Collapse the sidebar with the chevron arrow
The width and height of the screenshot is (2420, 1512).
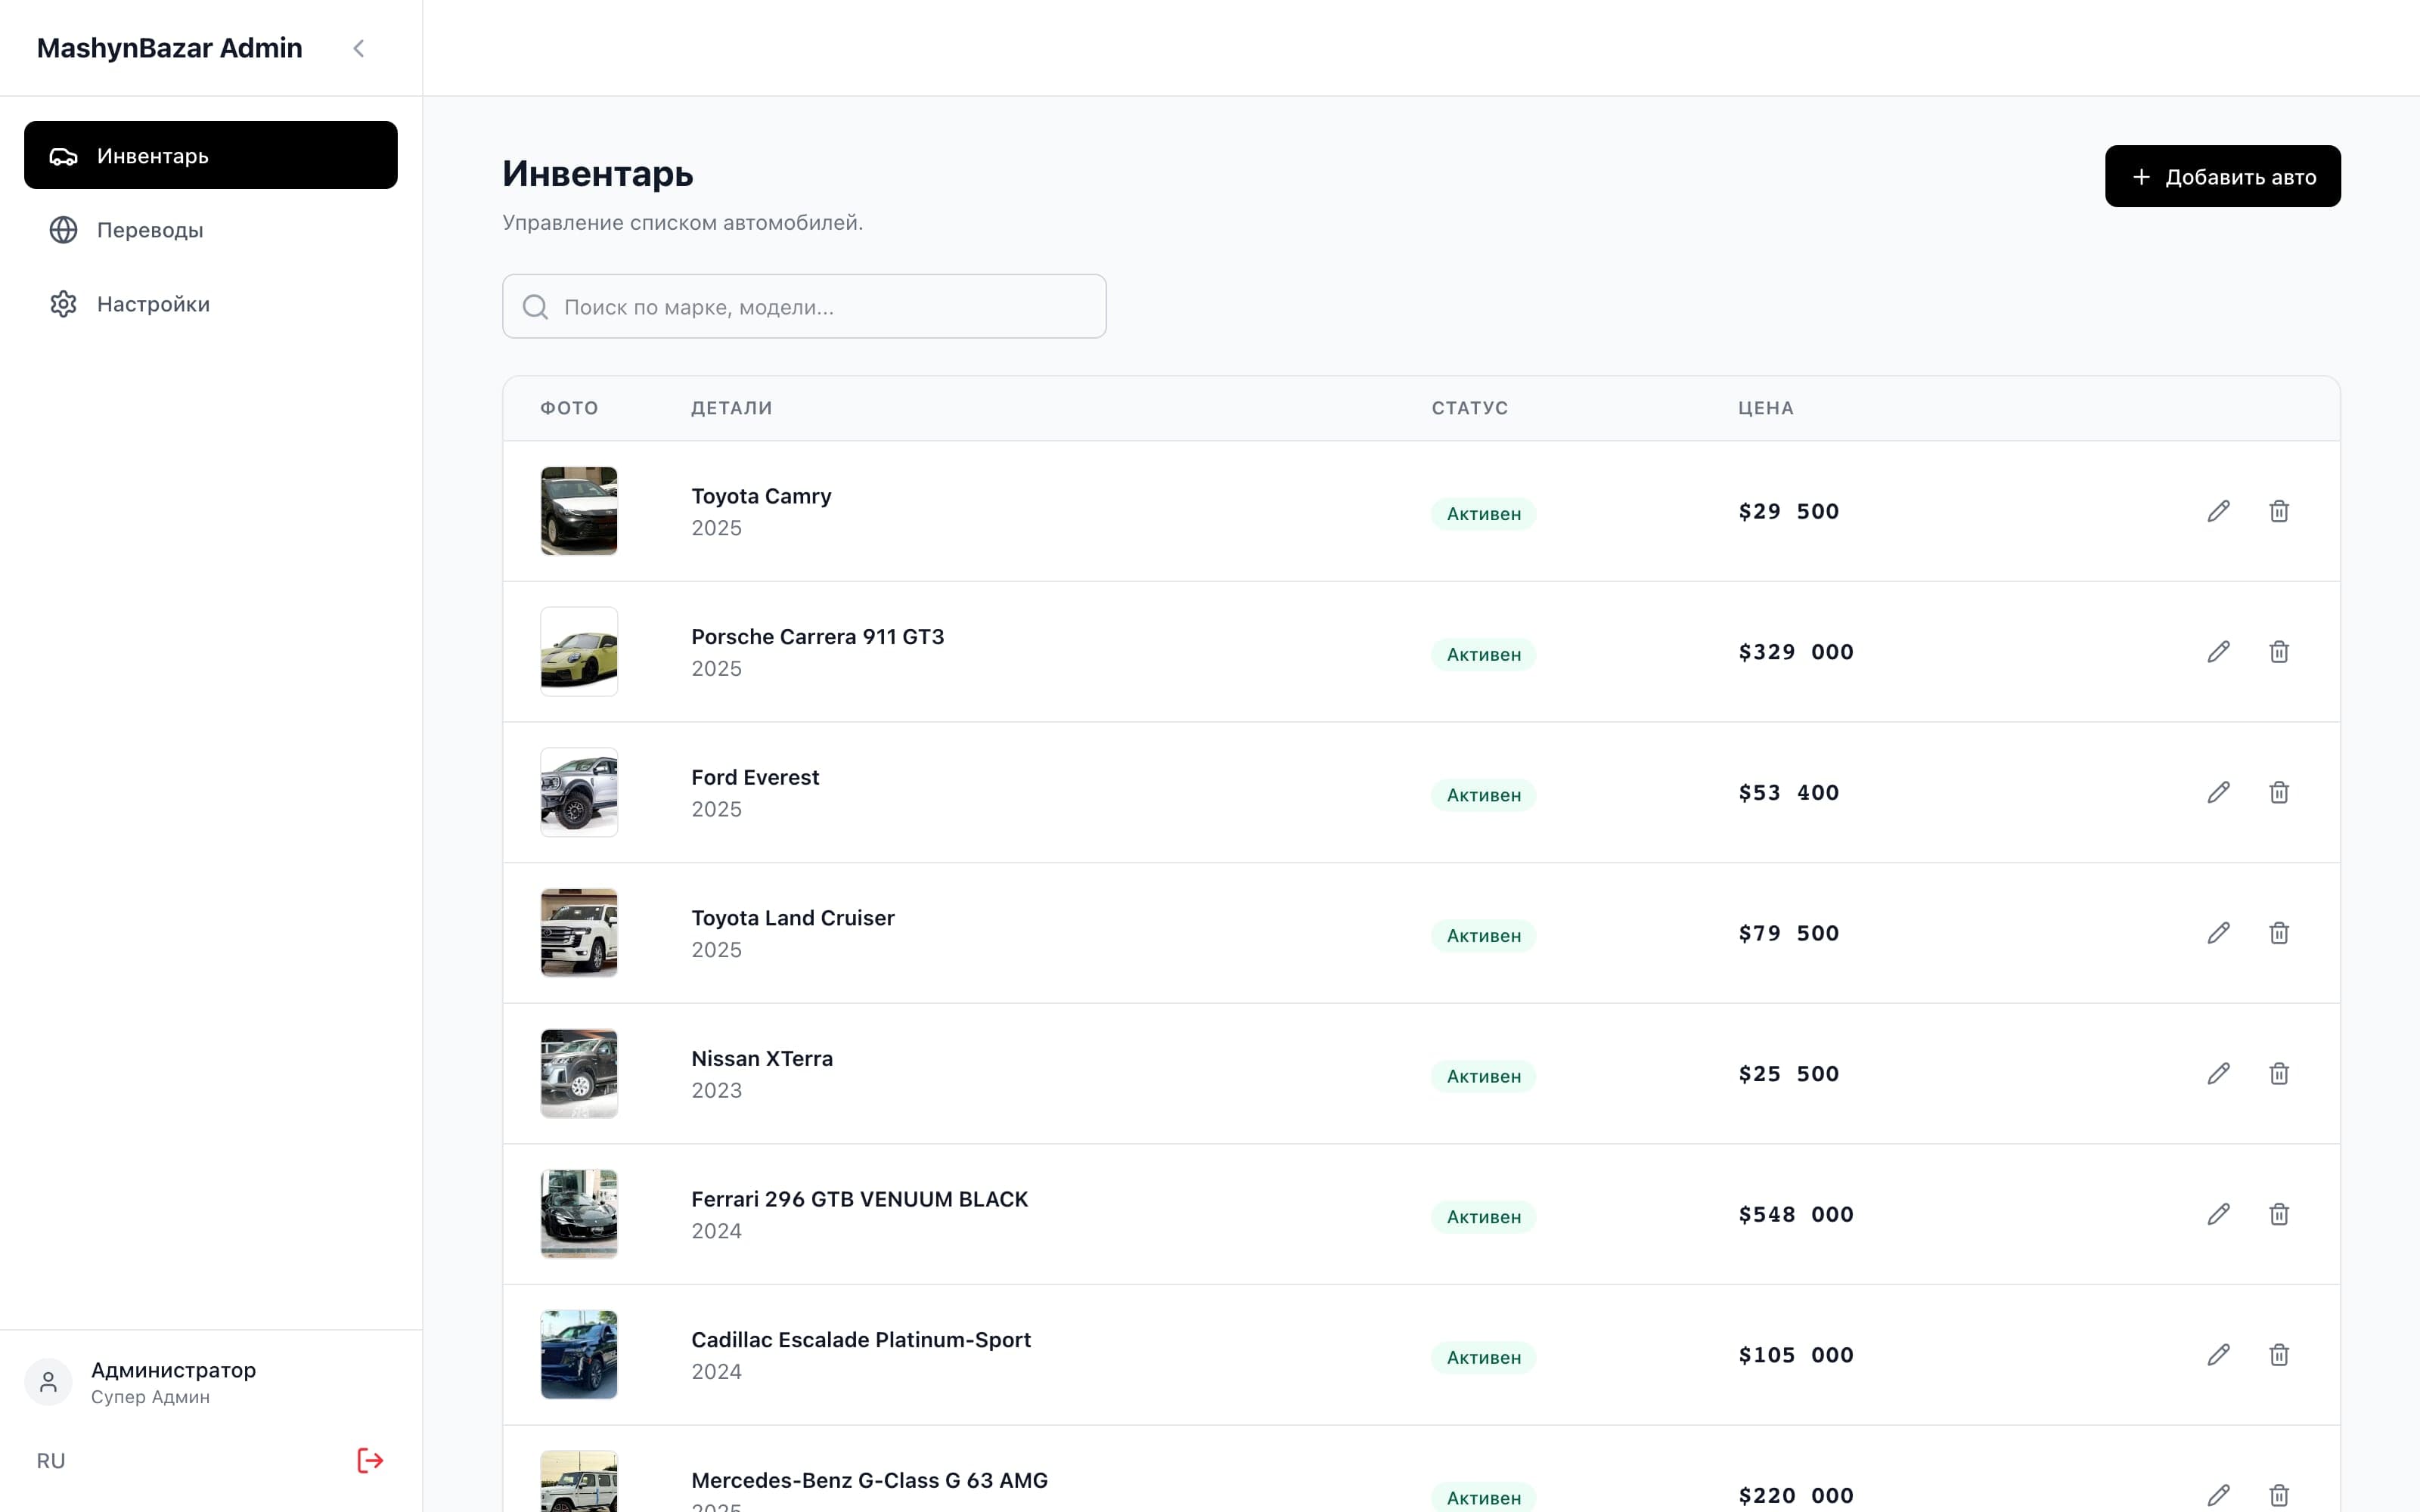pos(359,48)
